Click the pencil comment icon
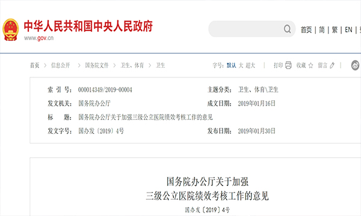 click(332, 65)
